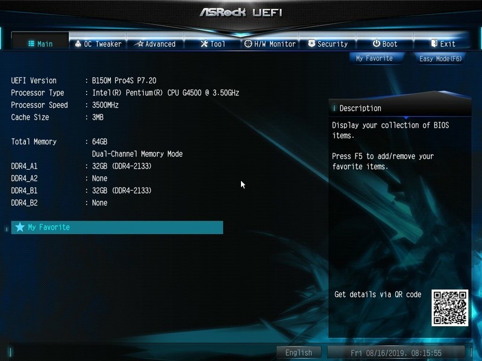Click the star next to My Favorite entry
The height and width of the screenshot is (361, 482).
19,227
